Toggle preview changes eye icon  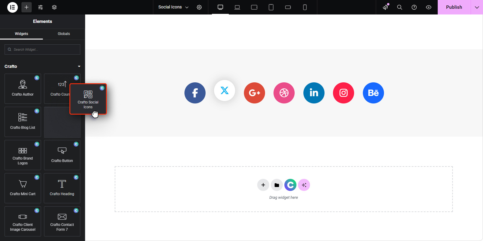pos(429,7)
